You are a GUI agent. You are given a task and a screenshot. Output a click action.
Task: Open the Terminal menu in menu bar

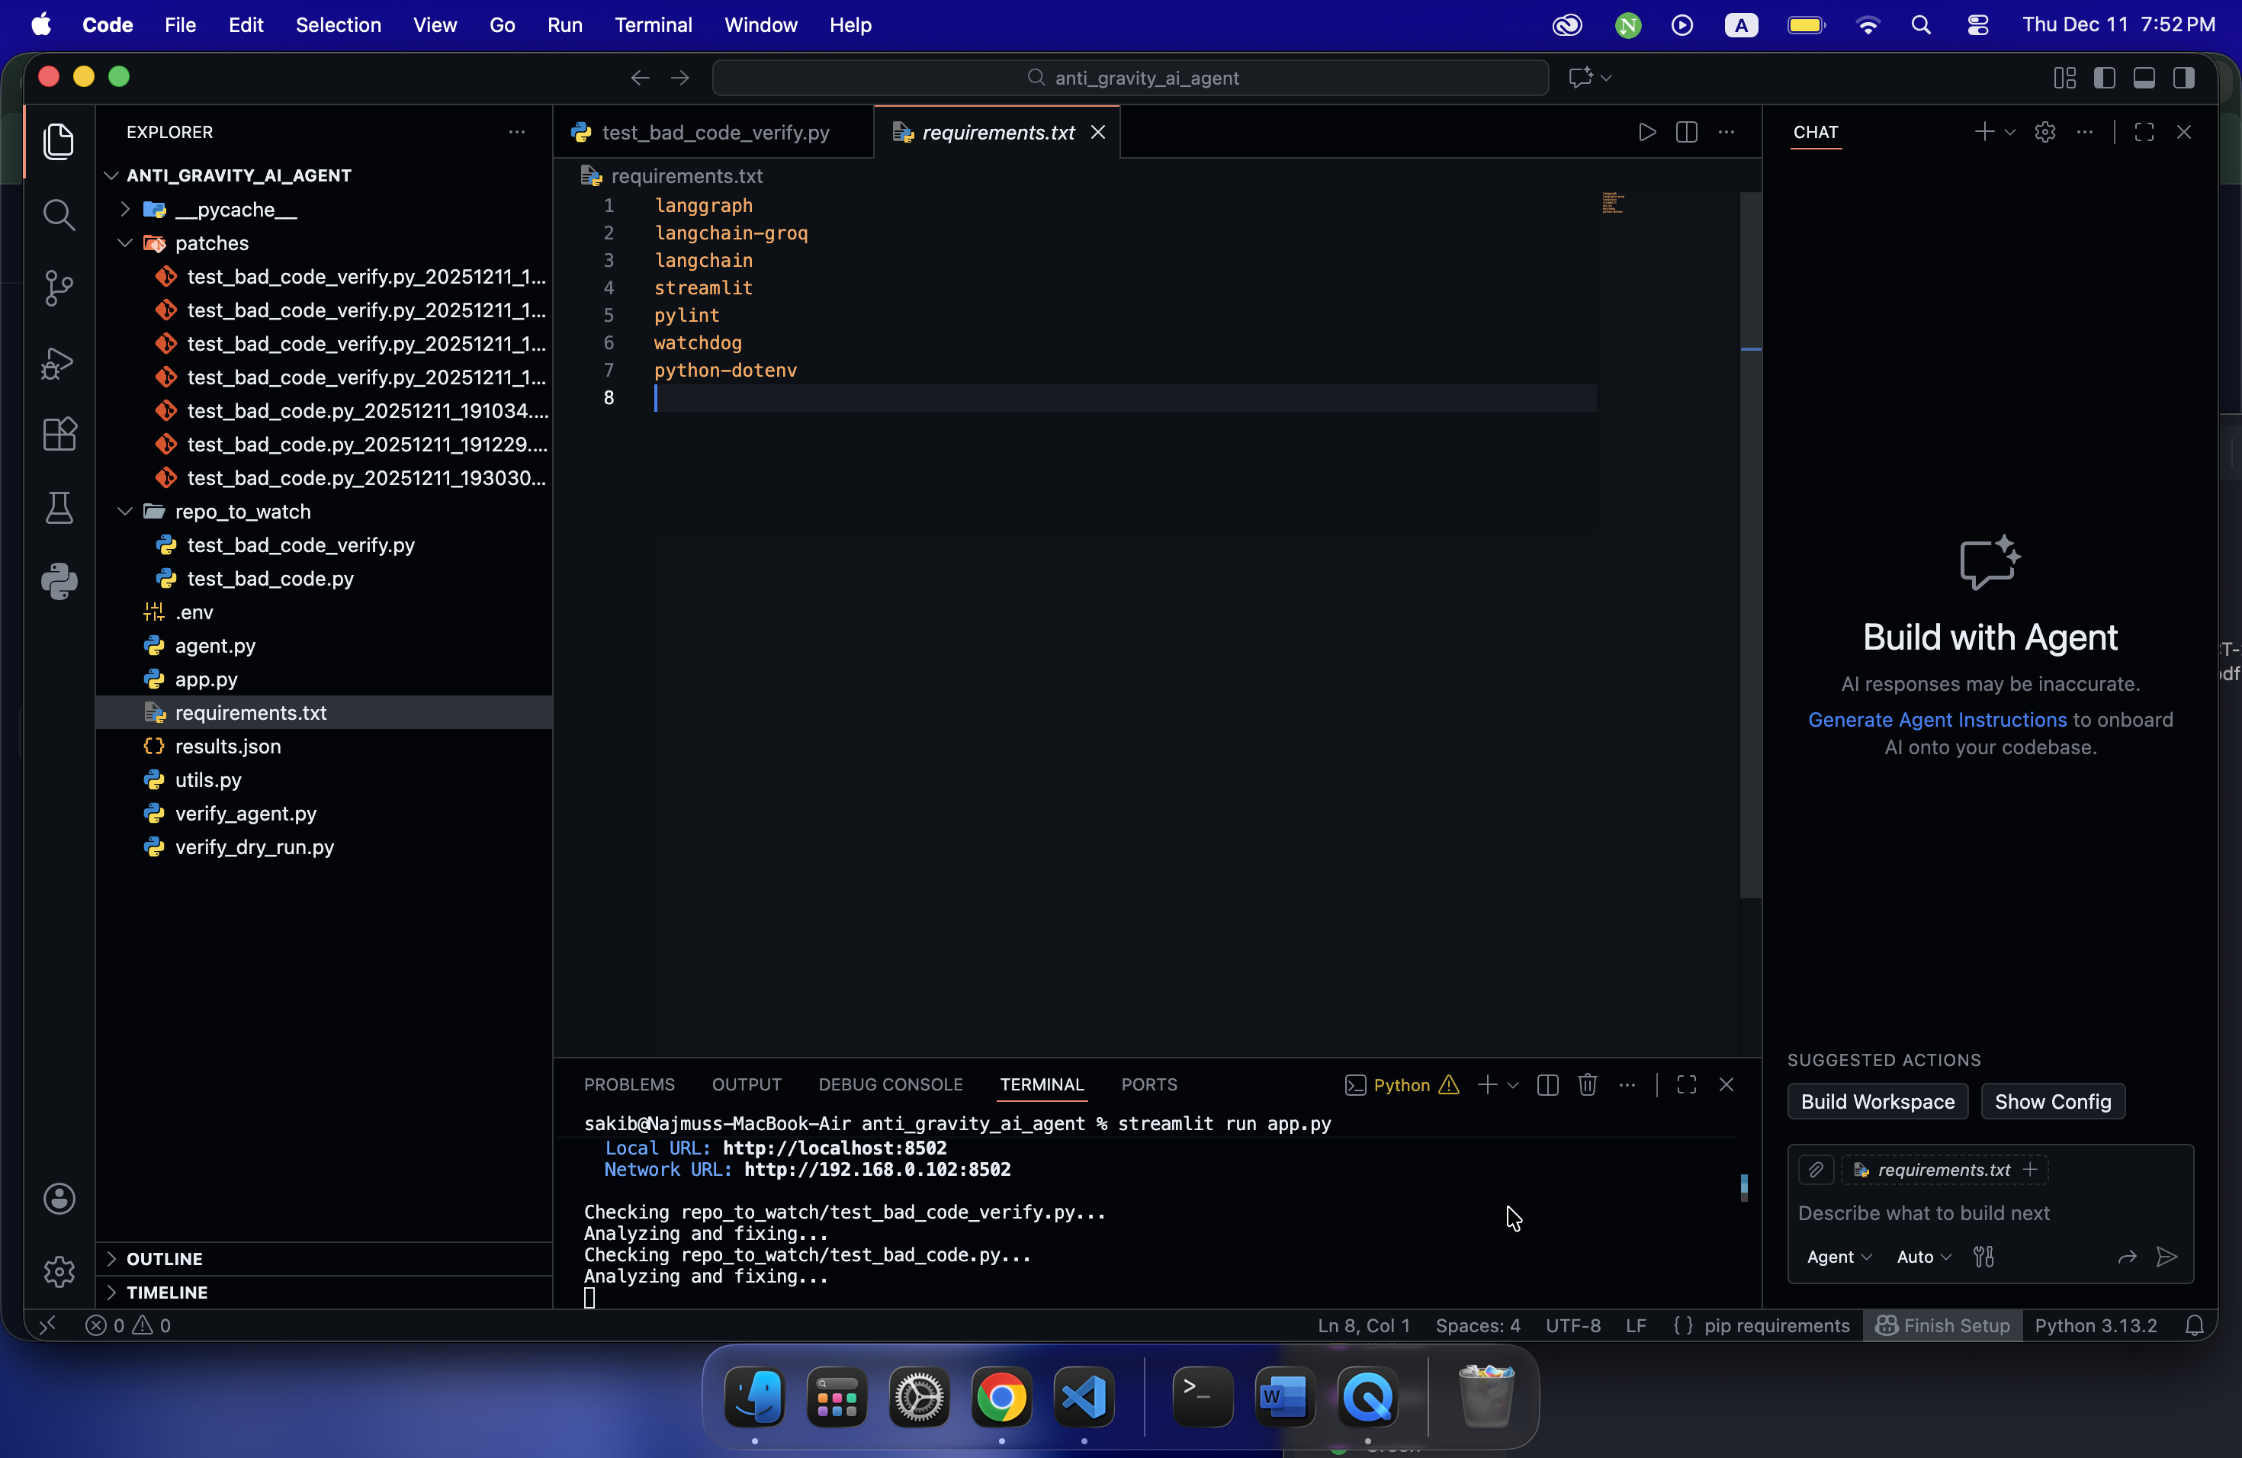coord(653,25)
